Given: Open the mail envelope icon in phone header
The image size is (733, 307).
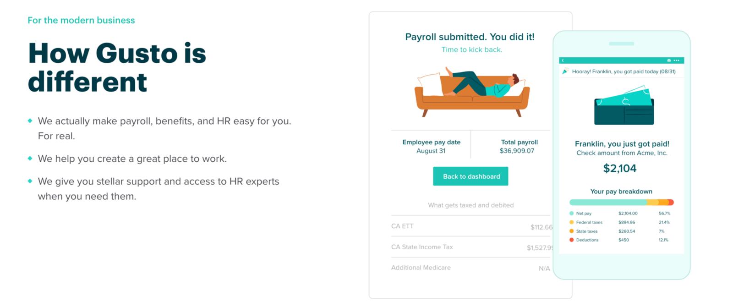Looking at the screenshot, I should [x=669, y=60].
